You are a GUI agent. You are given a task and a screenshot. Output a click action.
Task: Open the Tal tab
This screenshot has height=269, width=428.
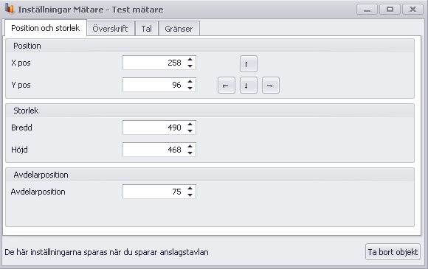coord(147,29)
